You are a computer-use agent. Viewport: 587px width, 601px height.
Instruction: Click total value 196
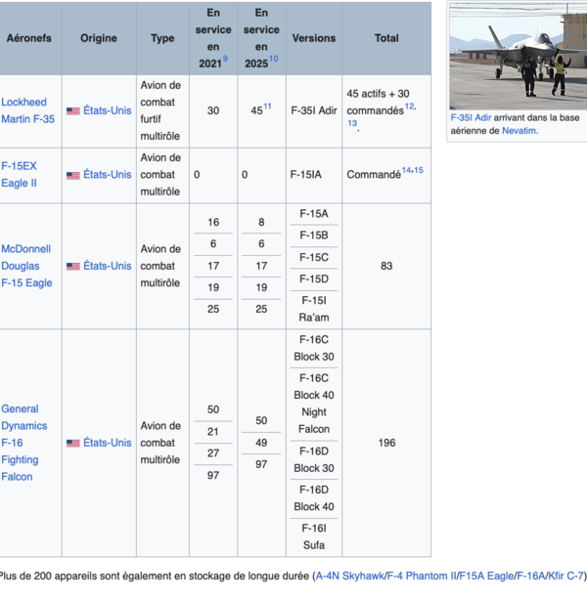click(x=386, y=443)
